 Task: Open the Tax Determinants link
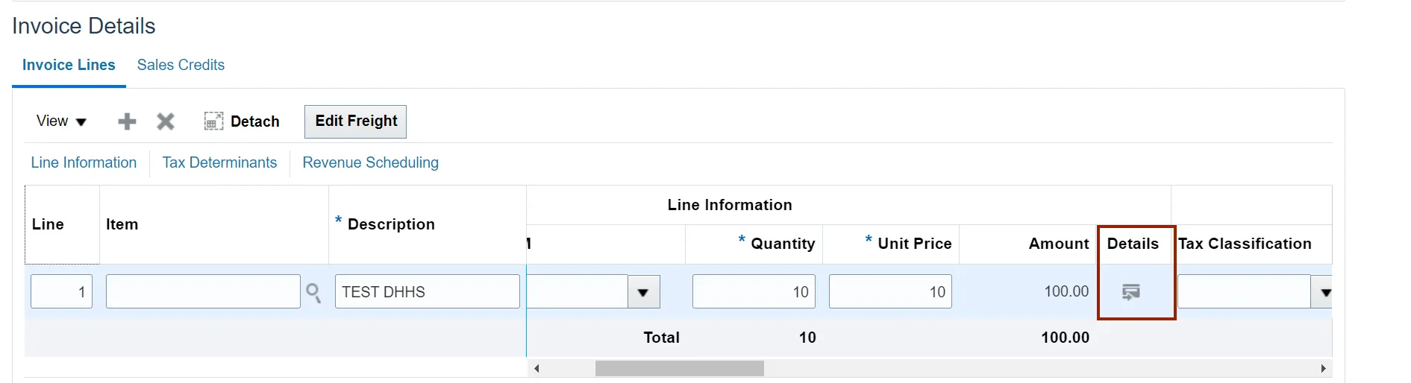tap(219, 162)
